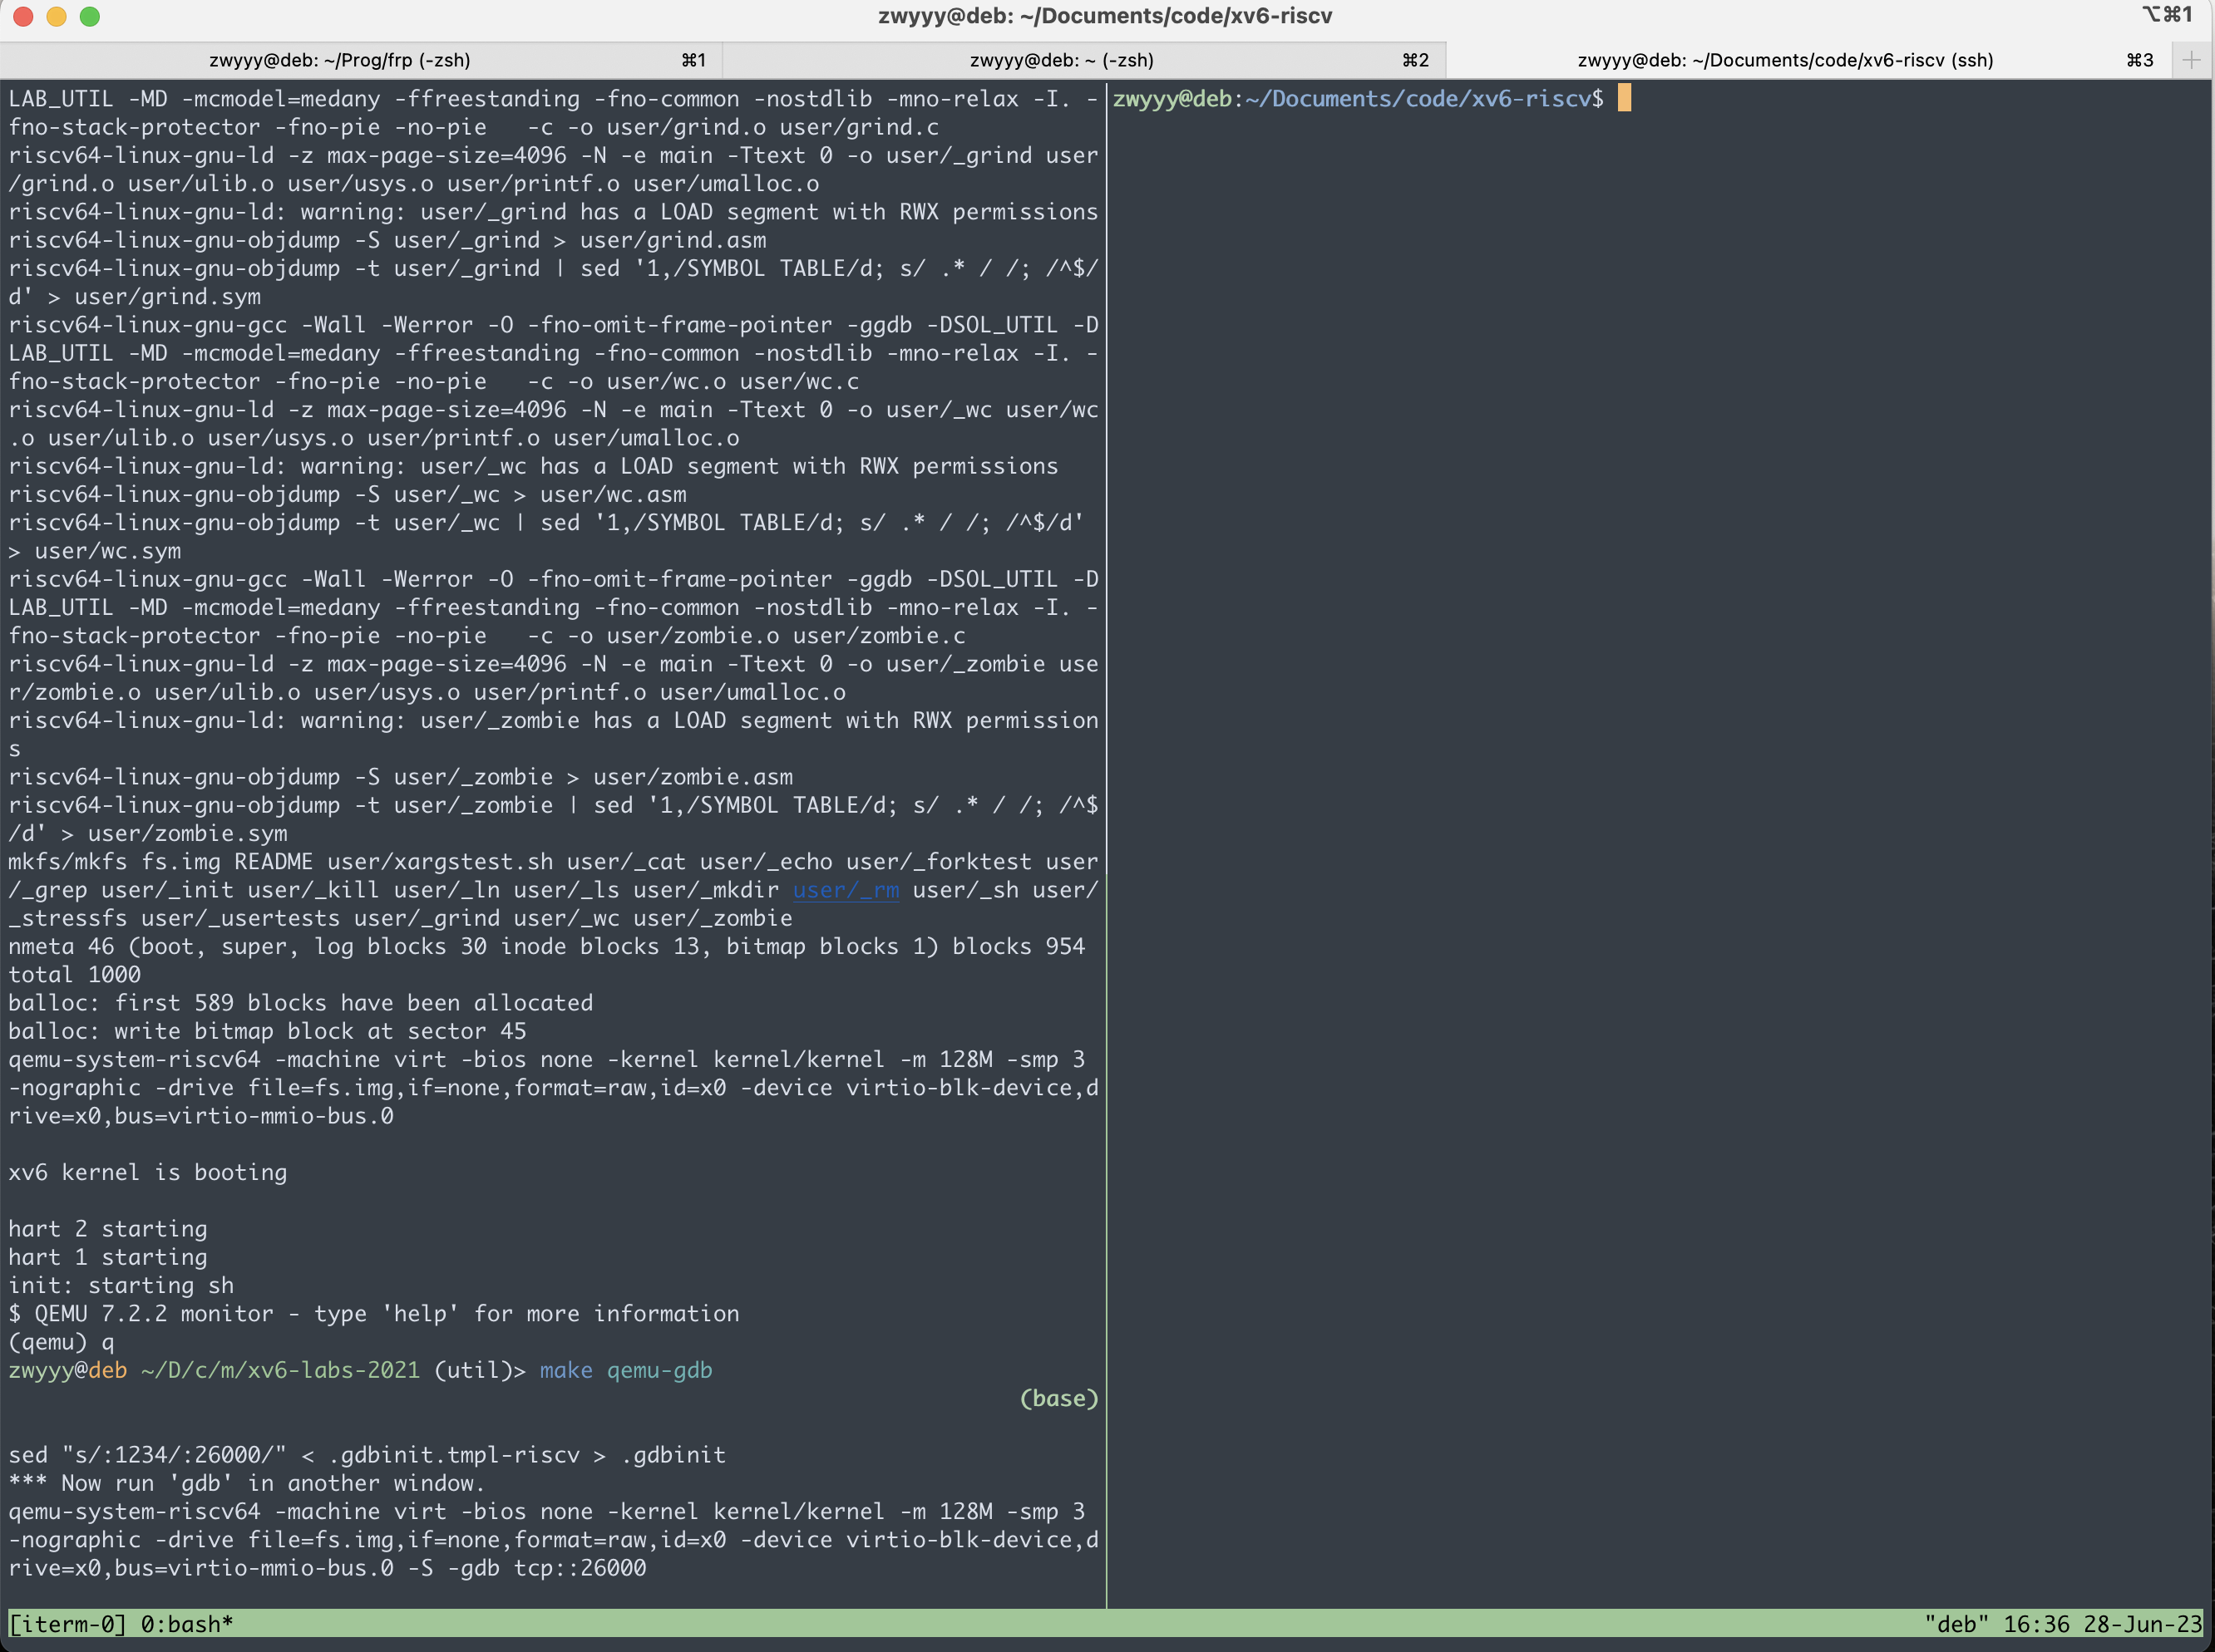Click the 'user/grind.sym' output text
Screen dimensions: 2215x1652
click(x=168, y=297)
